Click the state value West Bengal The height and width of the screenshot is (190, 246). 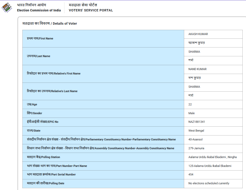coord(196,131)
